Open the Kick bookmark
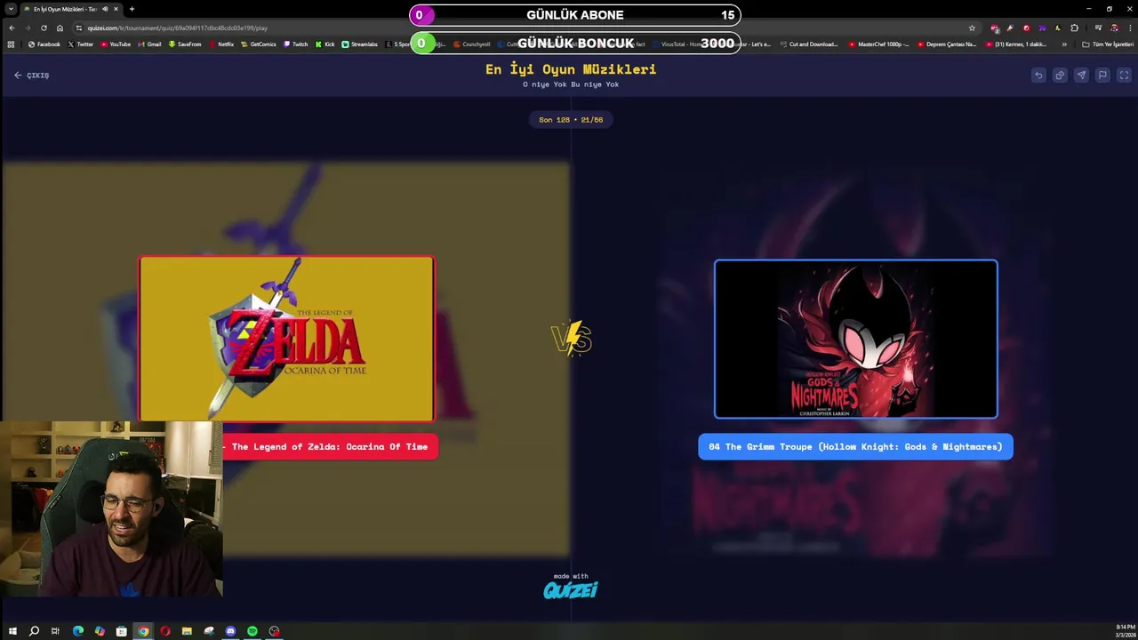 pos(325,44)
